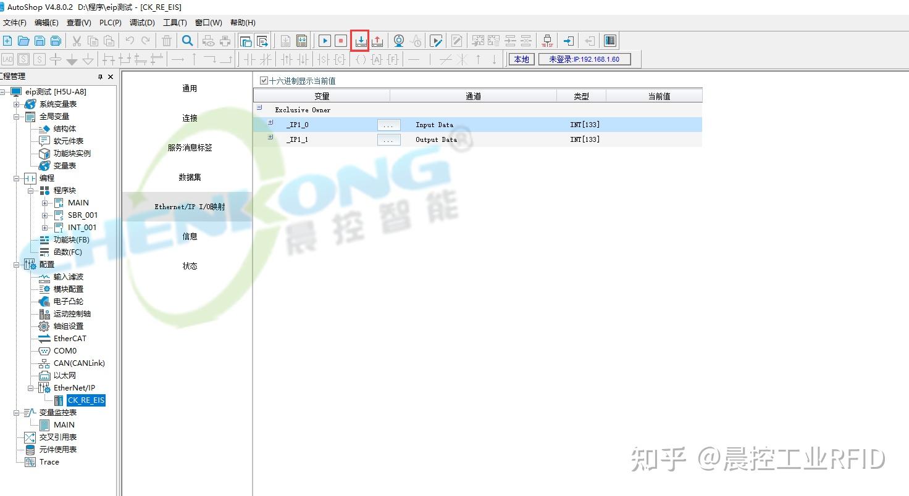Select the monitor (camera) toolbar icon

coord(399,40)
